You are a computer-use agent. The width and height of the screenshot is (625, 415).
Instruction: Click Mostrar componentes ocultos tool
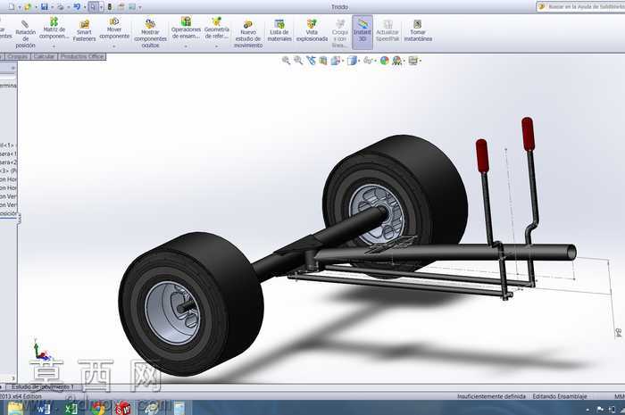(150, 34)
